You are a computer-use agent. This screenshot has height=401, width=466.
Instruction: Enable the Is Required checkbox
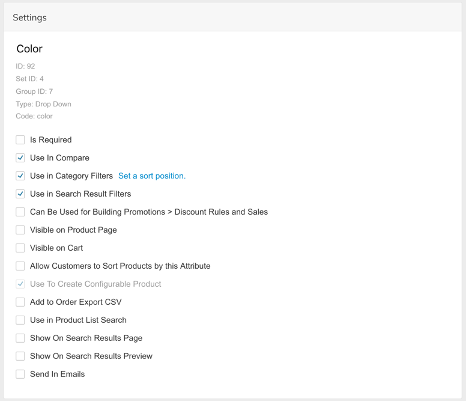pyautogui.click(x=20, y=140)
